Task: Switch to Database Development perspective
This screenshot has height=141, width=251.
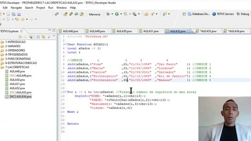Action: click(x=199, y=14)
